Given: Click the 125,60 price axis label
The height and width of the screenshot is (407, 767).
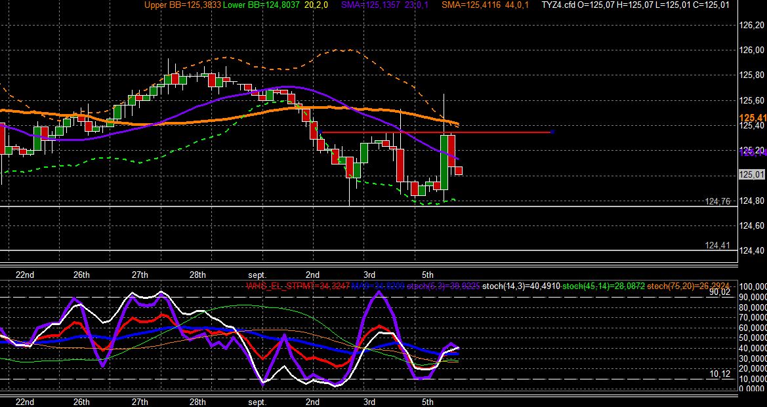Looking at the screenshot, I should [x=753, y=101].
